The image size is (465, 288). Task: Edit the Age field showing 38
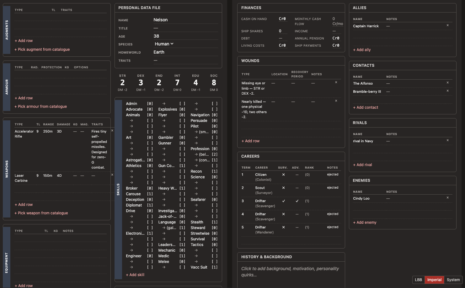pos(186,36)
